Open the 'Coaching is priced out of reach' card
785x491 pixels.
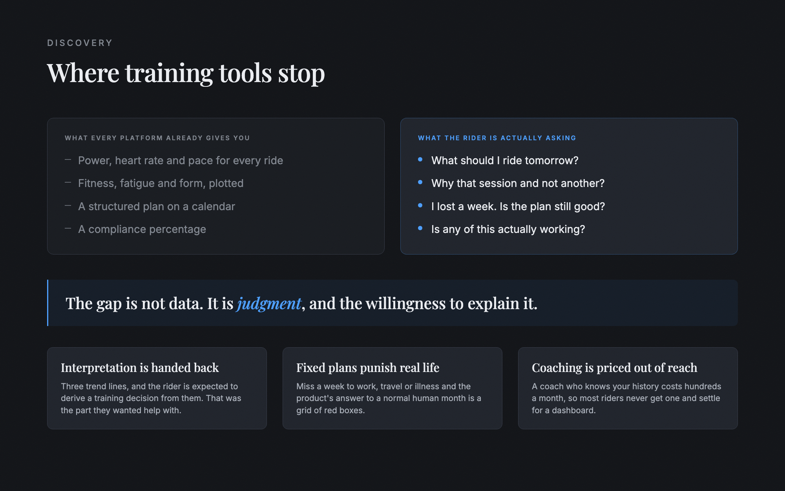click(628, 388)
